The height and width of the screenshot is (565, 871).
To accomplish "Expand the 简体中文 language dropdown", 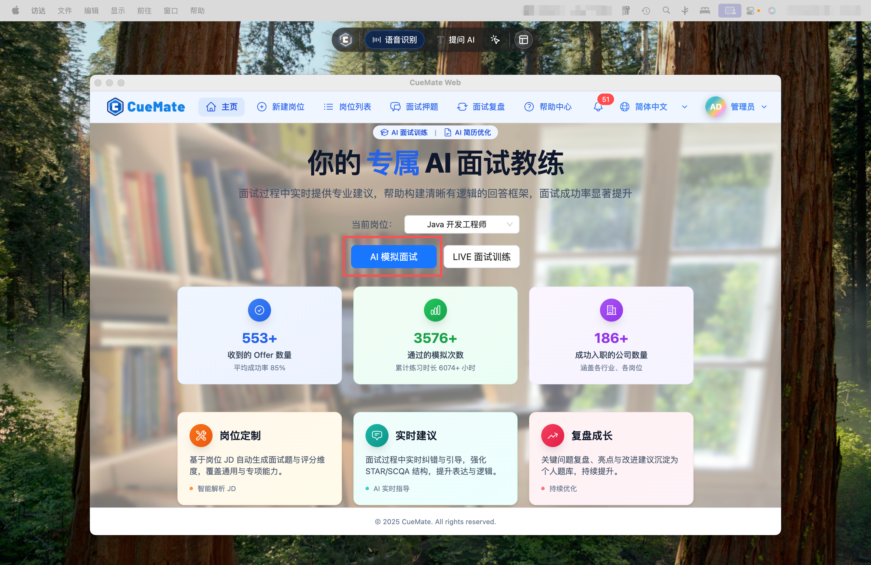I will click(651, 107).
